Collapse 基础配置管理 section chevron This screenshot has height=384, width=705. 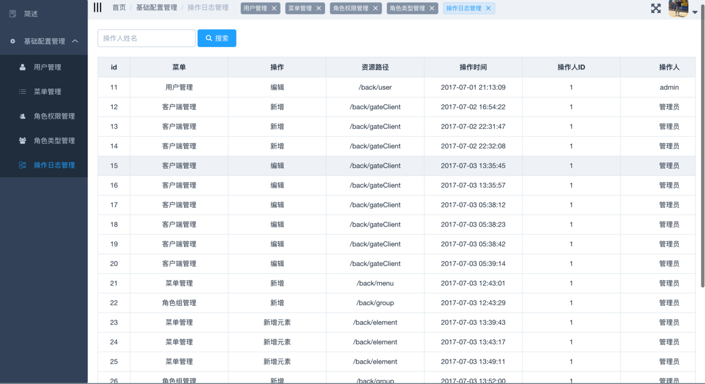[x=75, y=41]
